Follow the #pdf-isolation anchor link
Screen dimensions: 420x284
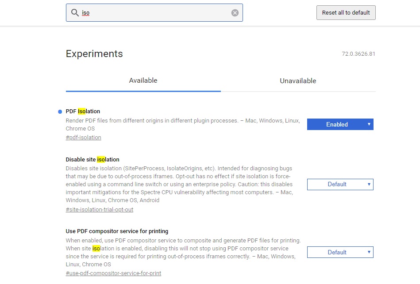pyautogui.click(x=83, y=138)
